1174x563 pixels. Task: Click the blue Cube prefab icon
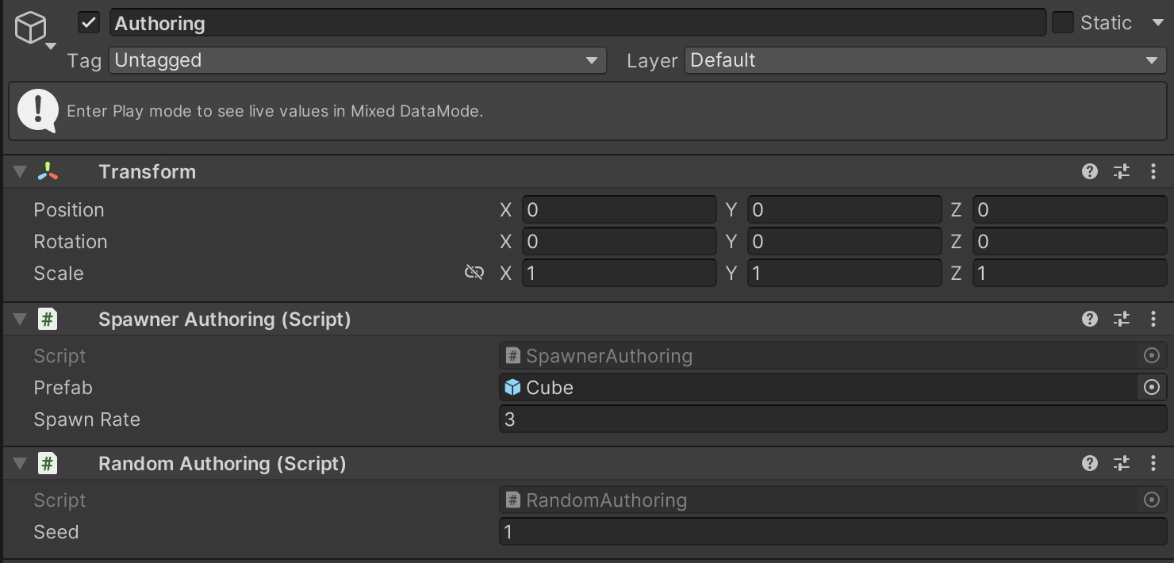(513, 387)
